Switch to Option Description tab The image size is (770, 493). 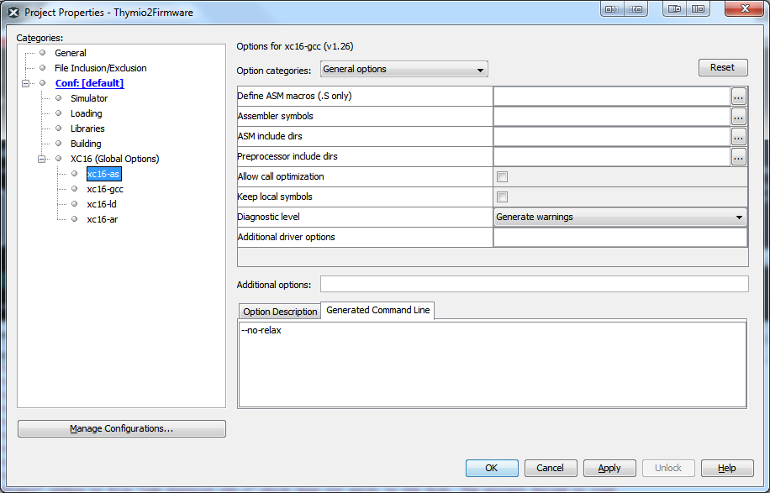click(x=280, y=312)
